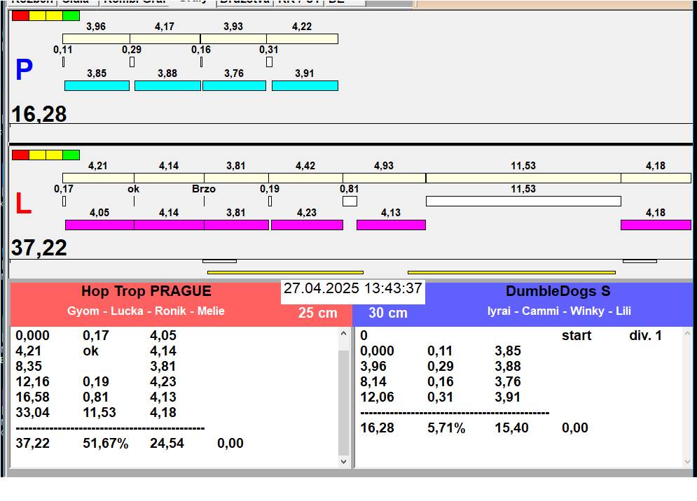Click the green start light in lane L
This screenshot has height=501, width=697.
pos(71,155)
